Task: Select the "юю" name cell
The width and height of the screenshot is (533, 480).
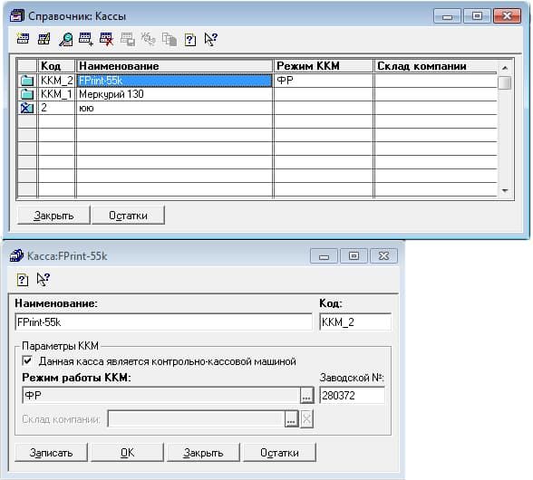Action: 174,108
